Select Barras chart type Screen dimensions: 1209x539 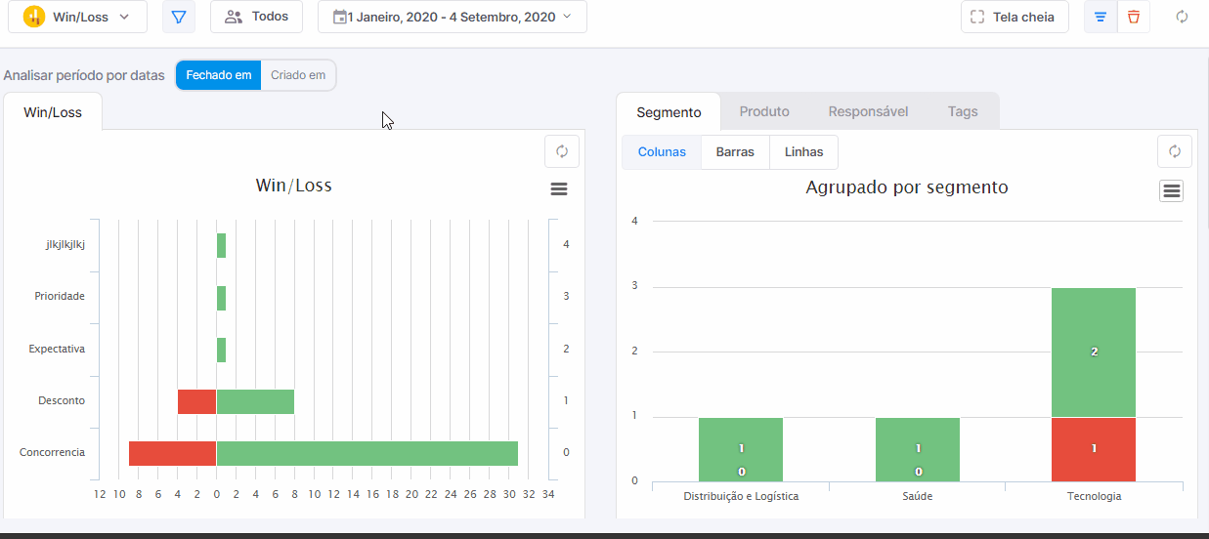735,152
